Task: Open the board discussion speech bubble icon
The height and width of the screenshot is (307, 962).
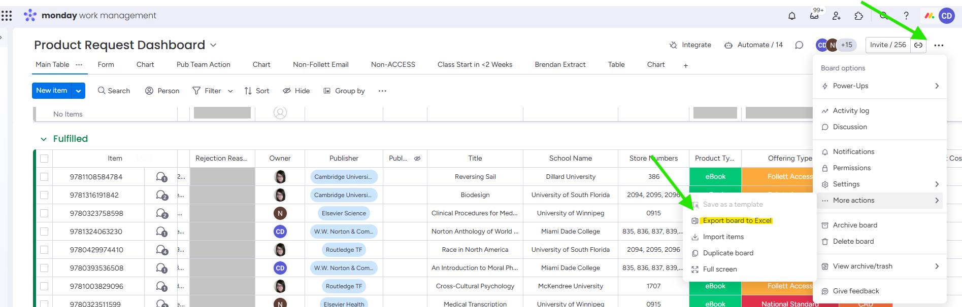Action: coord(799,45)
